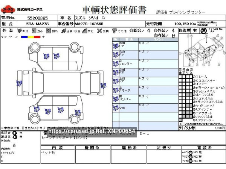The width and height of the screenshot is (226, 169).
Task: Click the 割れ crack legend icon
Action: tap(49, 30)
